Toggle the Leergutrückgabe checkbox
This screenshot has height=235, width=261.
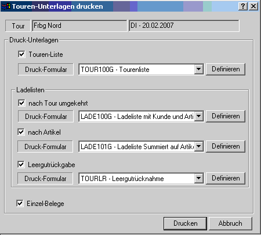tap(21, 165)
